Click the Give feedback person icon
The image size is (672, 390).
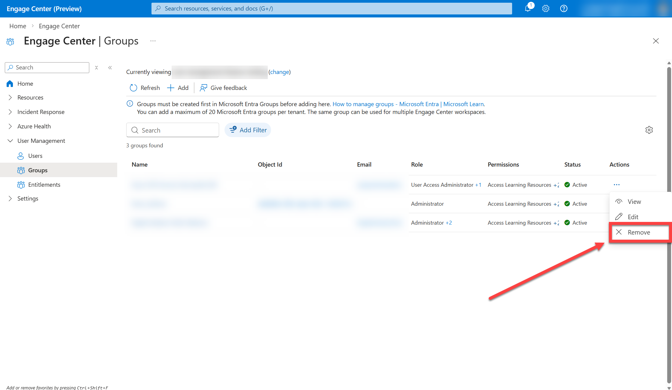pyautogui.click(x=203, y=88)
